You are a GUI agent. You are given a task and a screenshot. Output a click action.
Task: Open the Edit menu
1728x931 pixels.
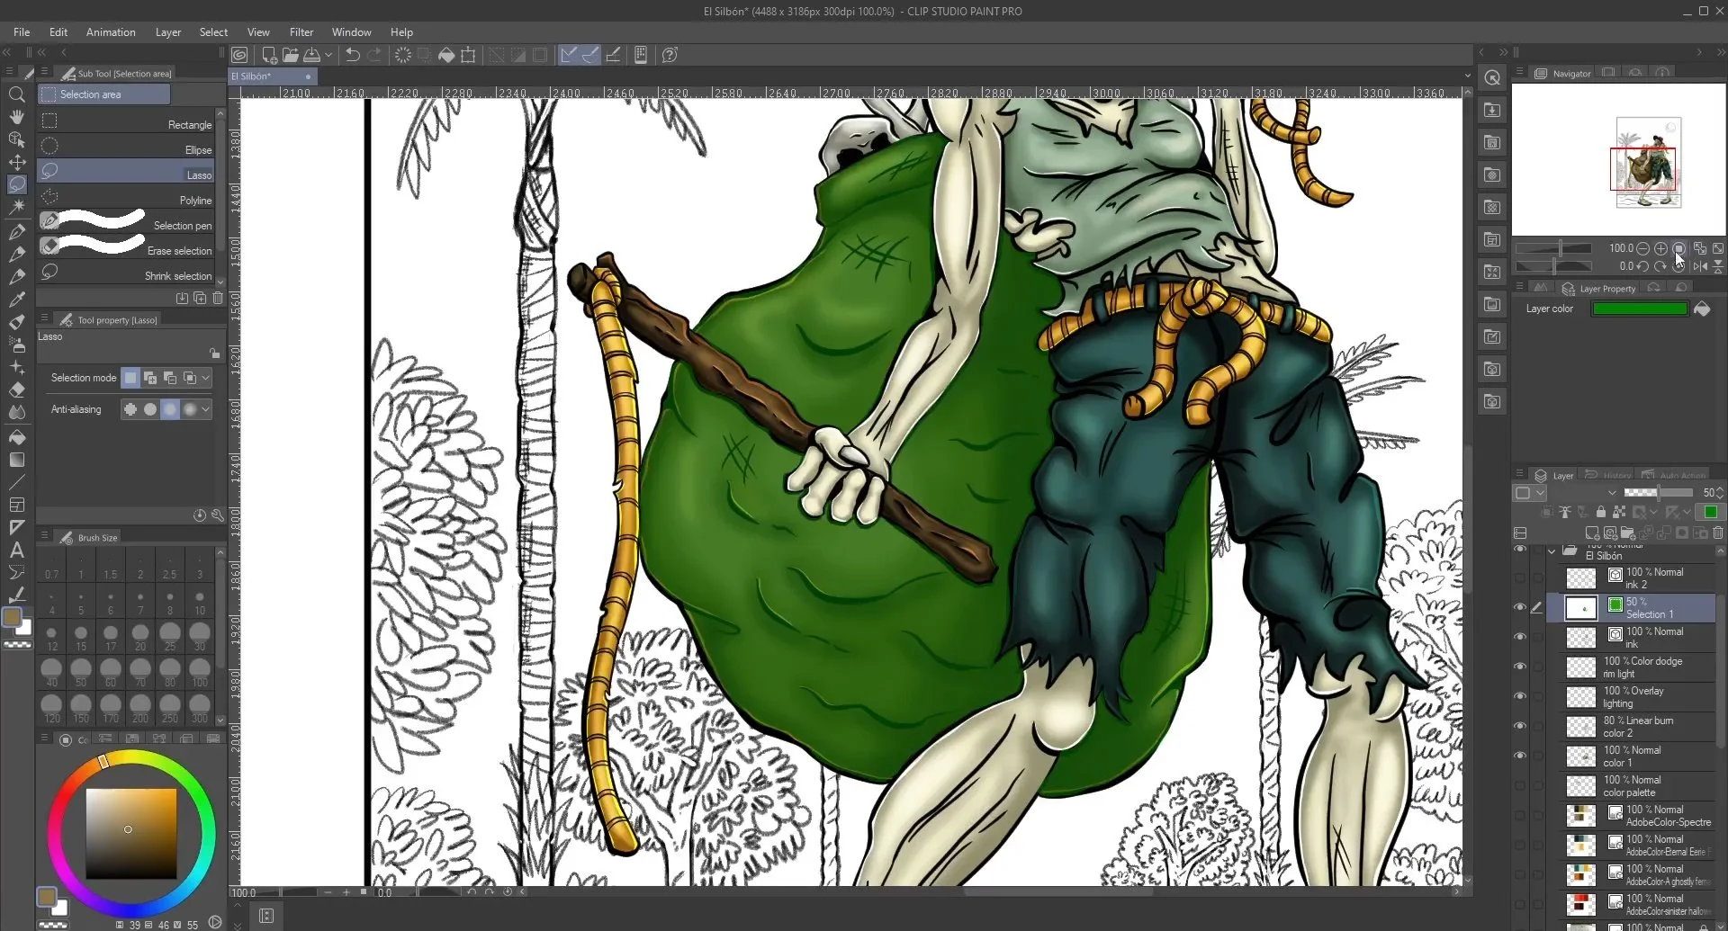[x=58, y=31]
